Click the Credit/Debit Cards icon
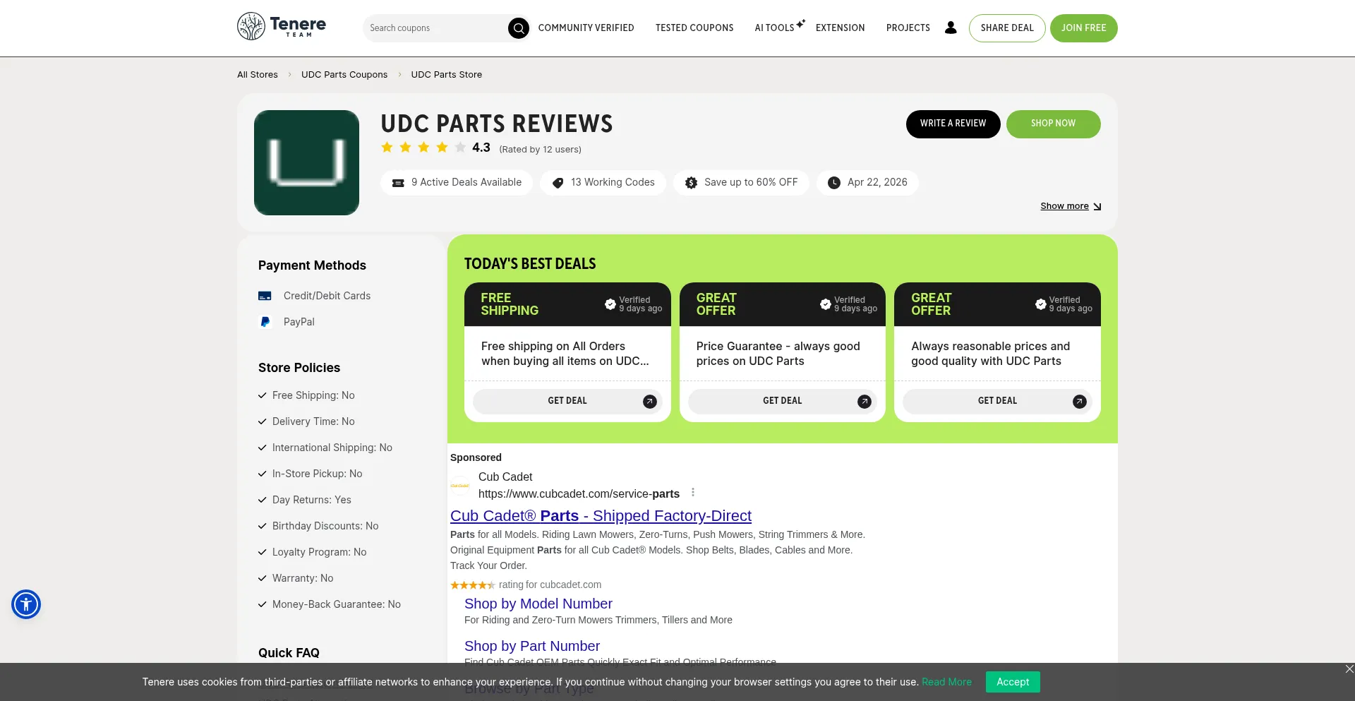1355x701 pixels. [265, 296]
